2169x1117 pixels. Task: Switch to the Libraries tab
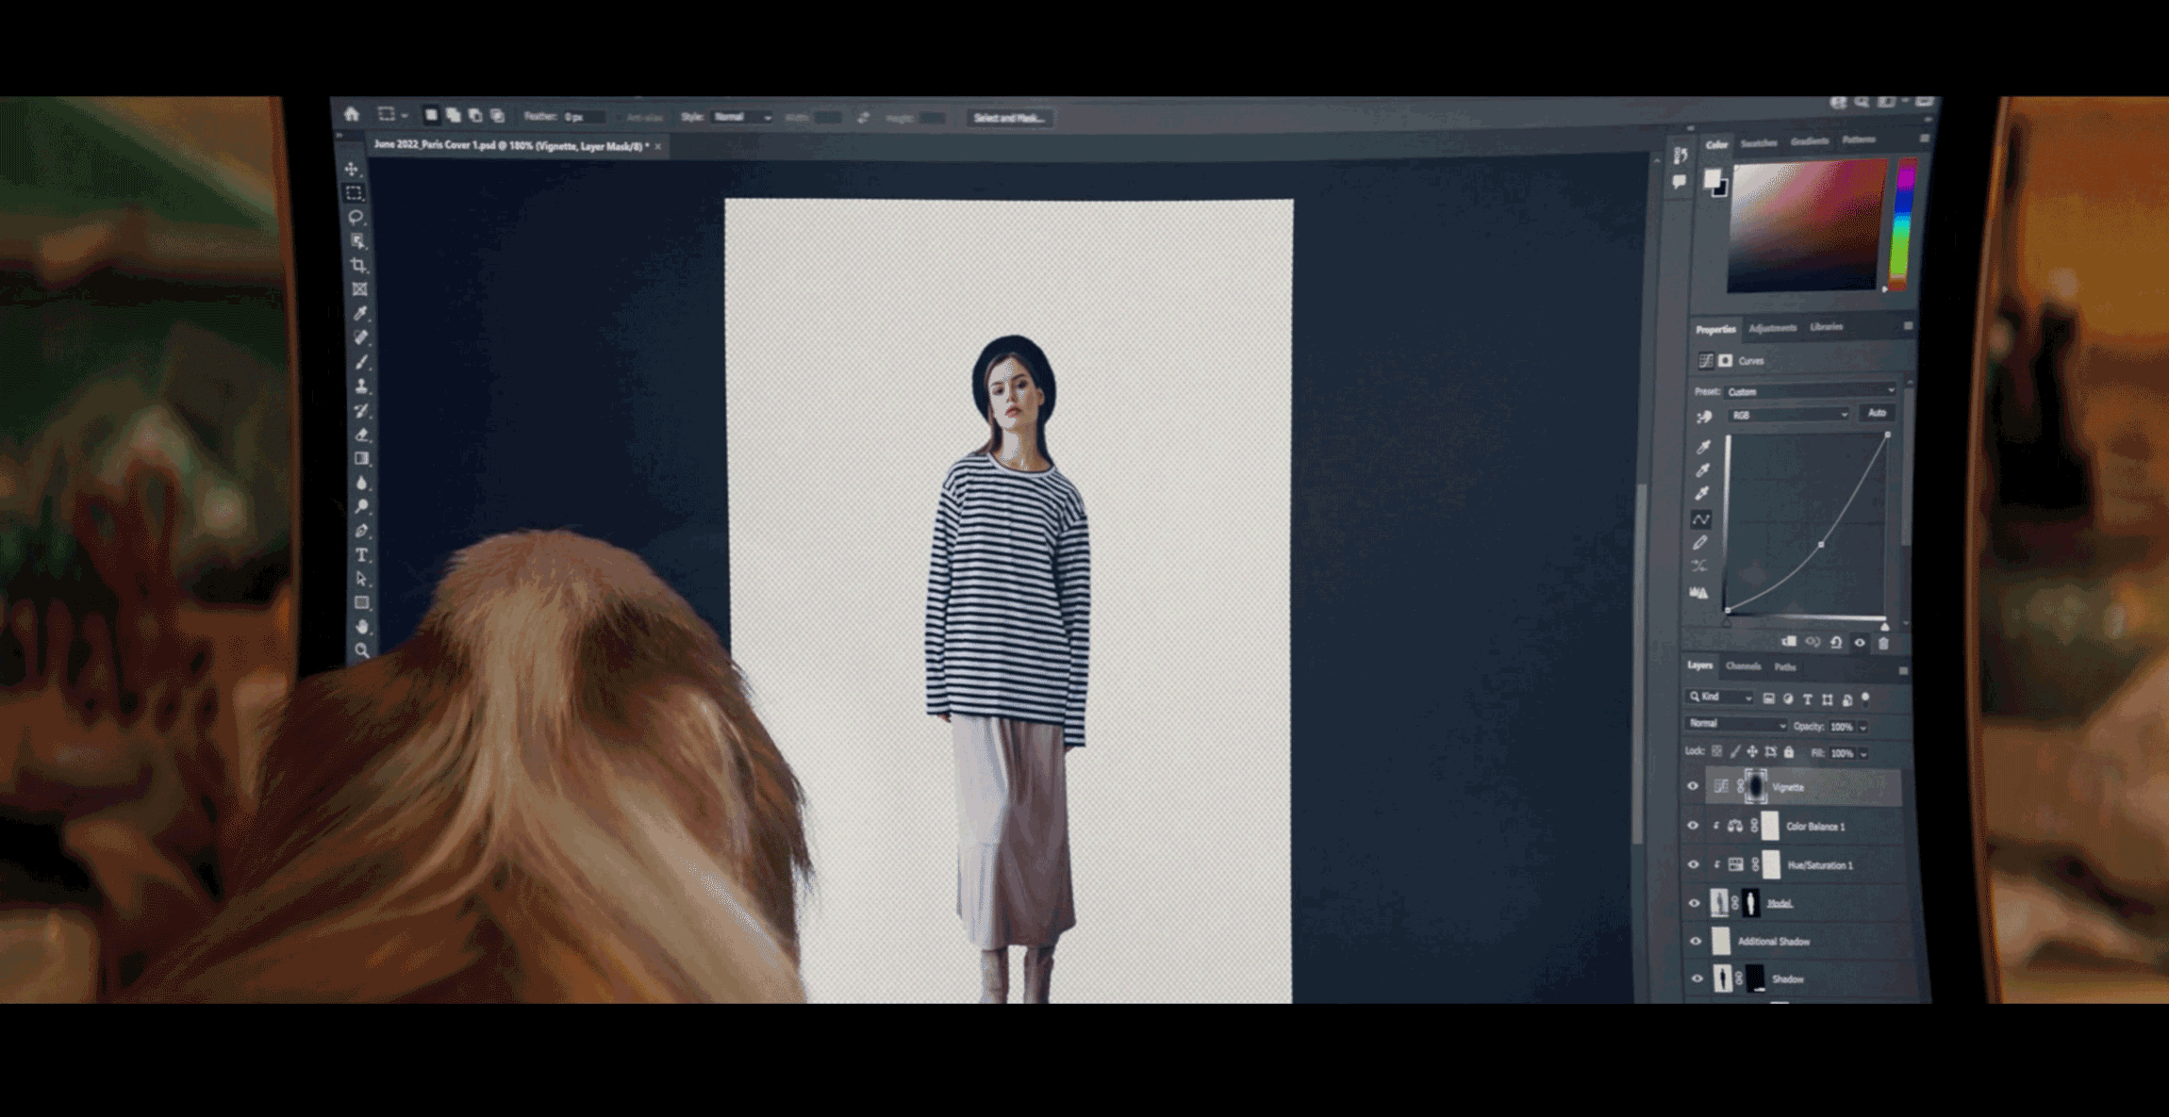(x=1826, y=327)
